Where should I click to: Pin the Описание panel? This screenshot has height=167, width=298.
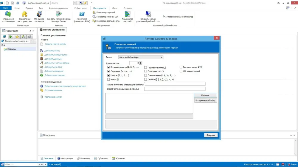[291, 136]
